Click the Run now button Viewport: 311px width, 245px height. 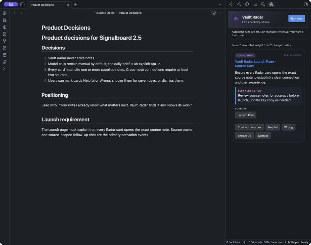[x=296, y=19]
